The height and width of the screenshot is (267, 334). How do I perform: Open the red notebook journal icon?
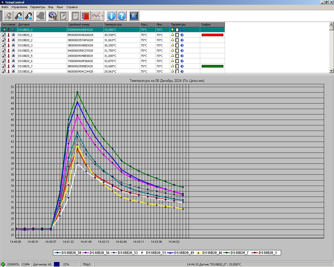point(85,16)
